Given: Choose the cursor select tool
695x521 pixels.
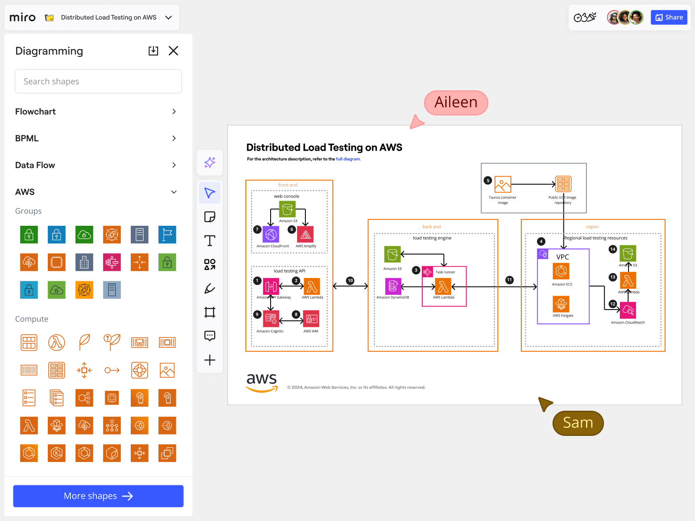Looking at the screenshot, I should 210,193.
